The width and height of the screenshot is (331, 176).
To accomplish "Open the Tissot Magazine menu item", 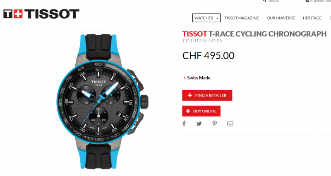I will point(242,18).
